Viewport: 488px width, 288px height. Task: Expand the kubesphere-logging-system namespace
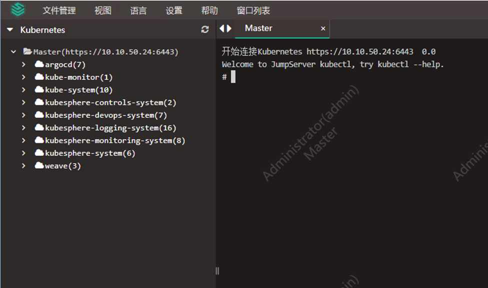click(x=23, y=127)
